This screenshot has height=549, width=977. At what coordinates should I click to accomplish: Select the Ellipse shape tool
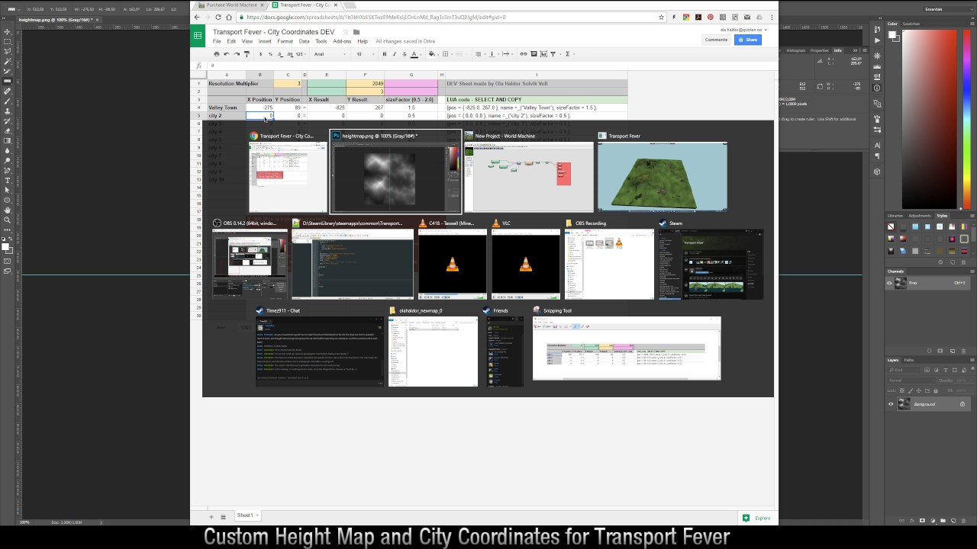[x=8, y=200]
